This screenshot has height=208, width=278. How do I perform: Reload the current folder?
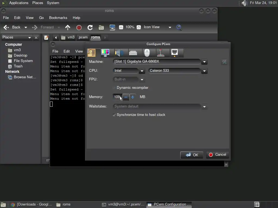click(90, 27)
